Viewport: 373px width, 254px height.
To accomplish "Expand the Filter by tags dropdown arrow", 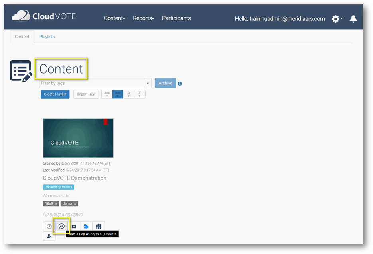I will coord(148,83).
